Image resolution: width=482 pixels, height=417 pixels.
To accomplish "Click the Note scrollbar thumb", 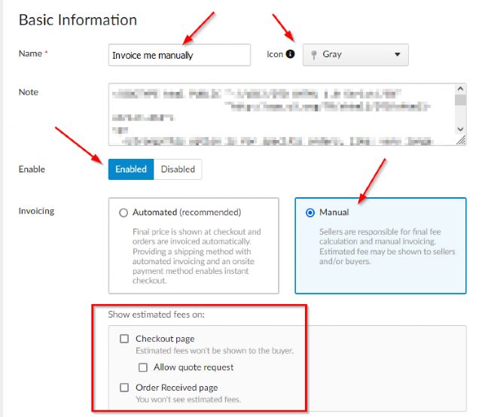I will point(460,99).
